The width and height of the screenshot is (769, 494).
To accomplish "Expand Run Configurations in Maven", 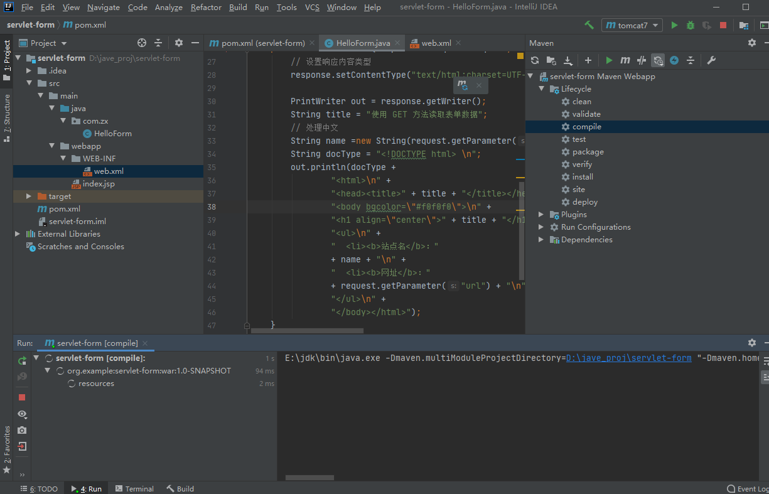I will coord(542,227).
